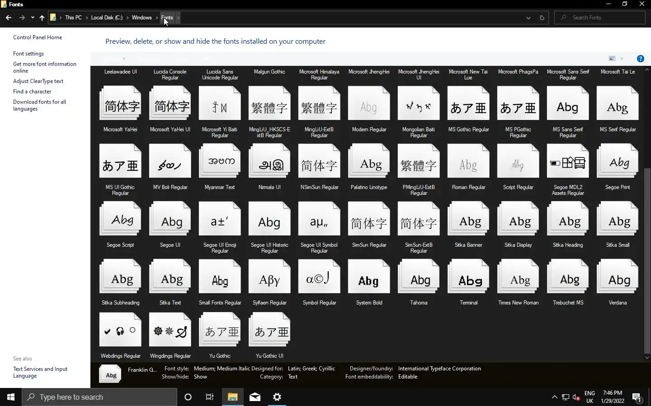This screenshot has width=651, height=406.
Task: Open Get more font information online
Action: (x=45, y=67)
